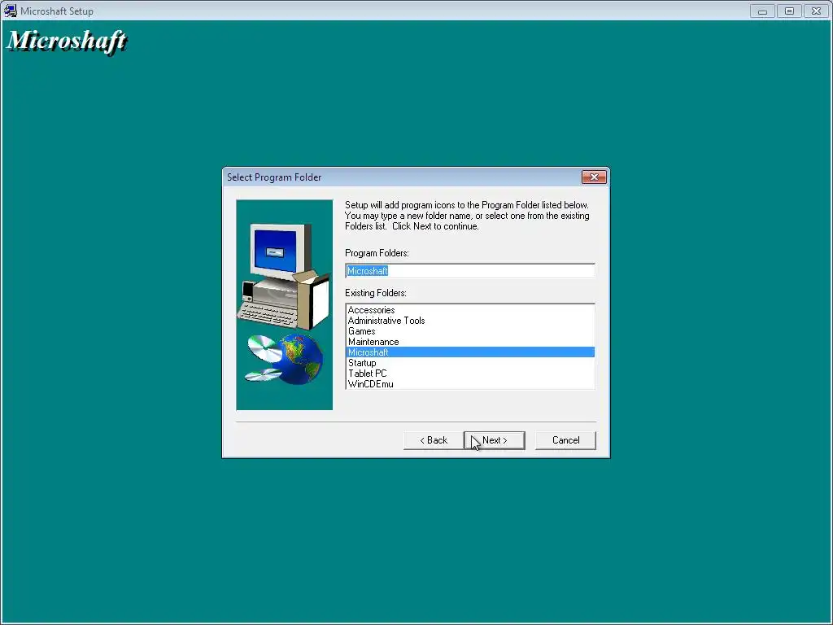Close the main Microshaft Setup window
Image resolution: width=833 pixels, height=625 pixels.
coord(817,11)
